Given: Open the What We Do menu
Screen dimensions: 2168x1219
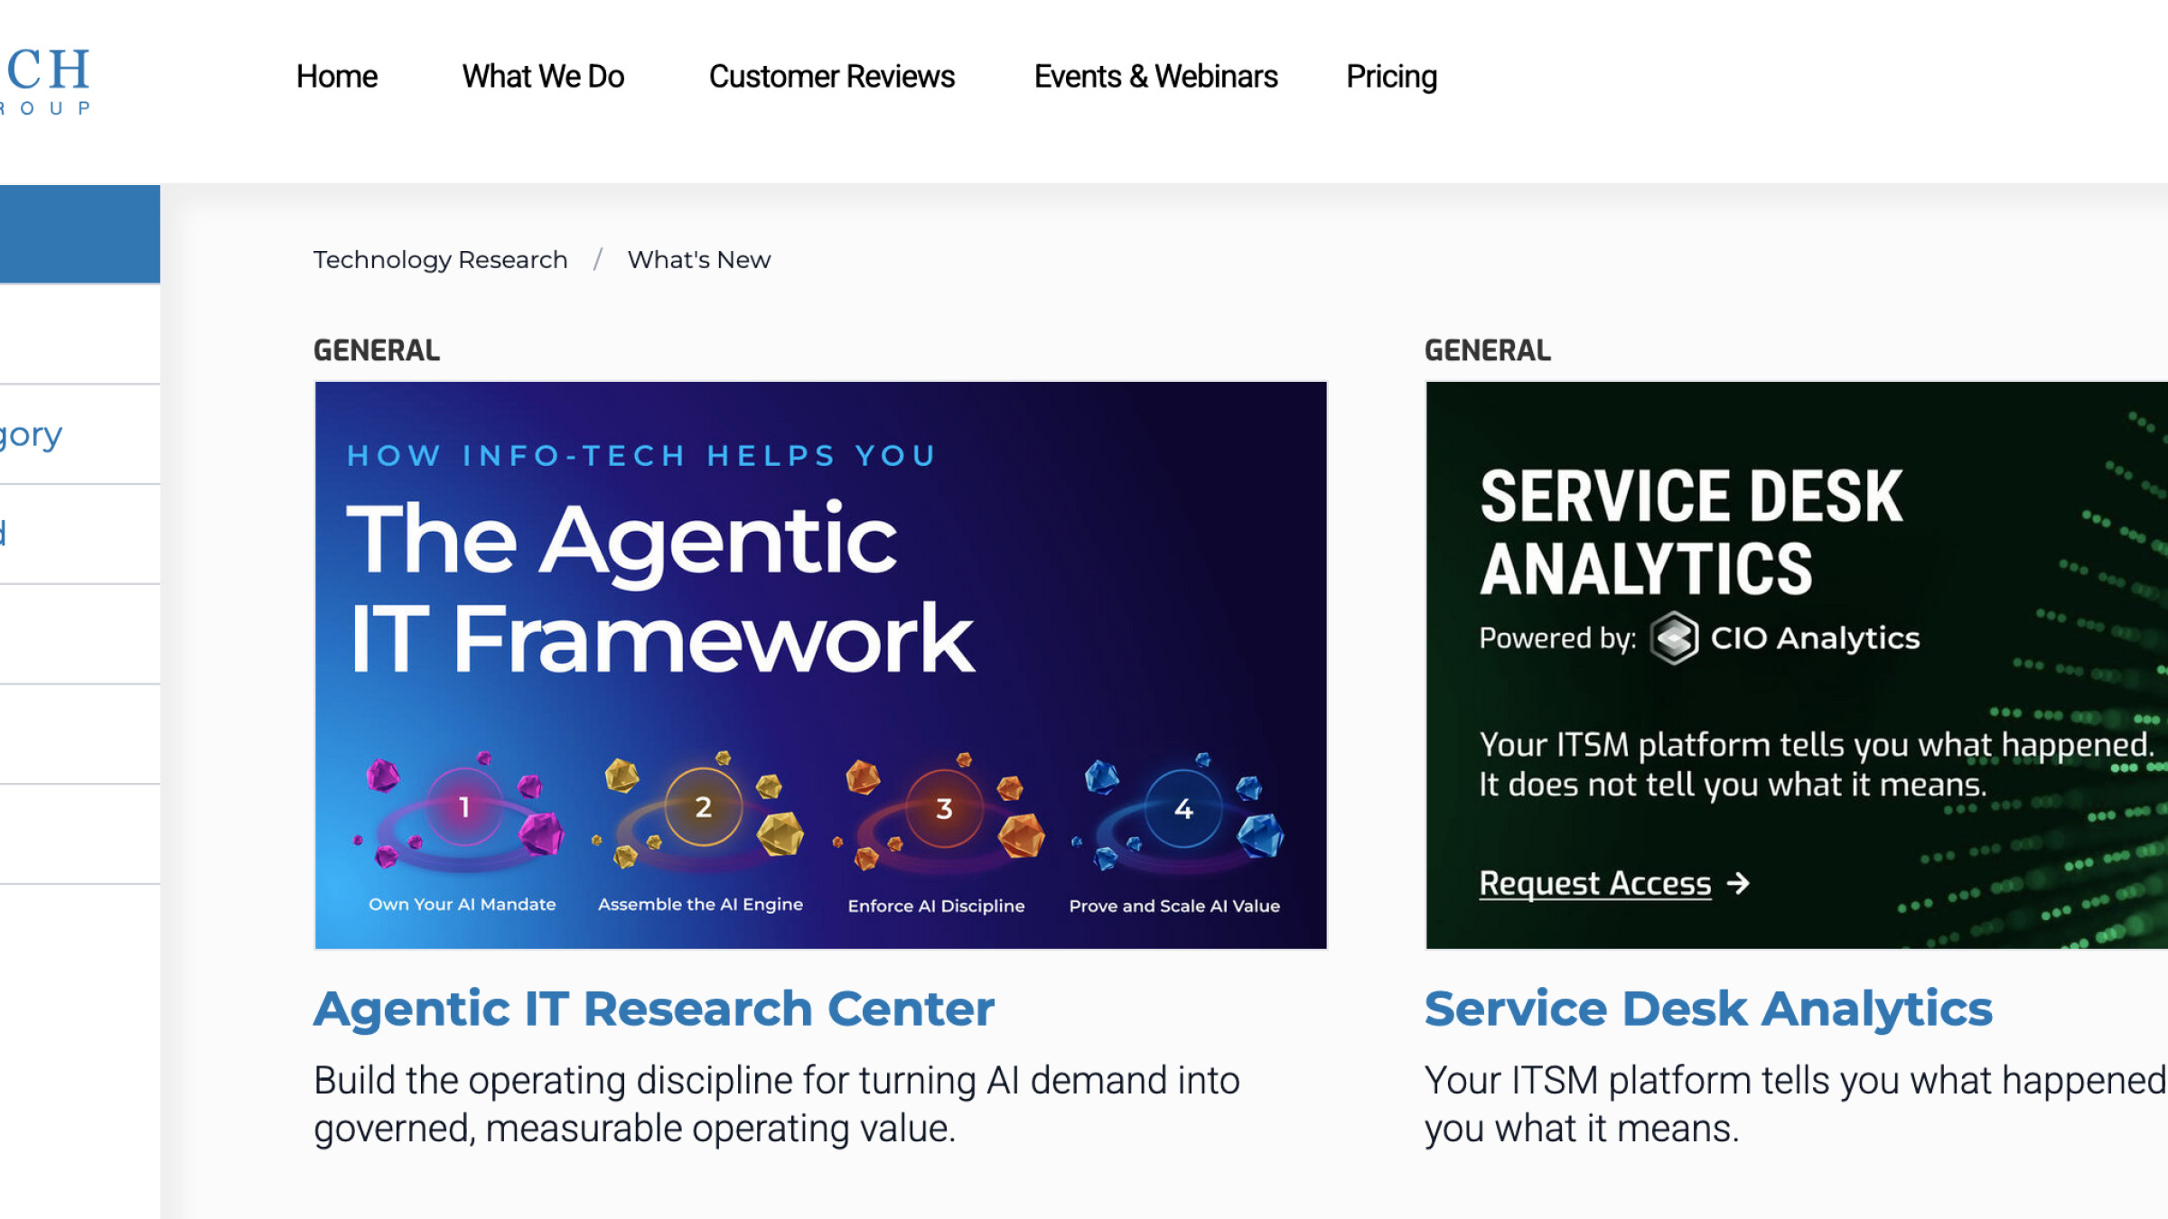Looking at the screenshot, I should tap(543, 77).
